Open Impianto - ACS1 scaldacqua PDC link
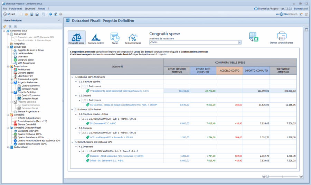Image resolution: width=311 pixels, height=185 pixels. (117, 156)
